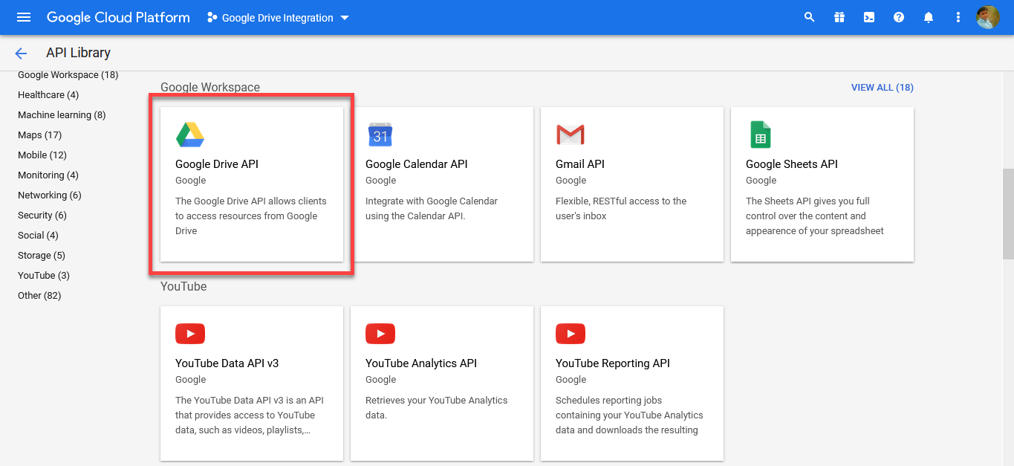Select the Google Calendar API card
Screen dimensions: 1014x466
(442, 184)
